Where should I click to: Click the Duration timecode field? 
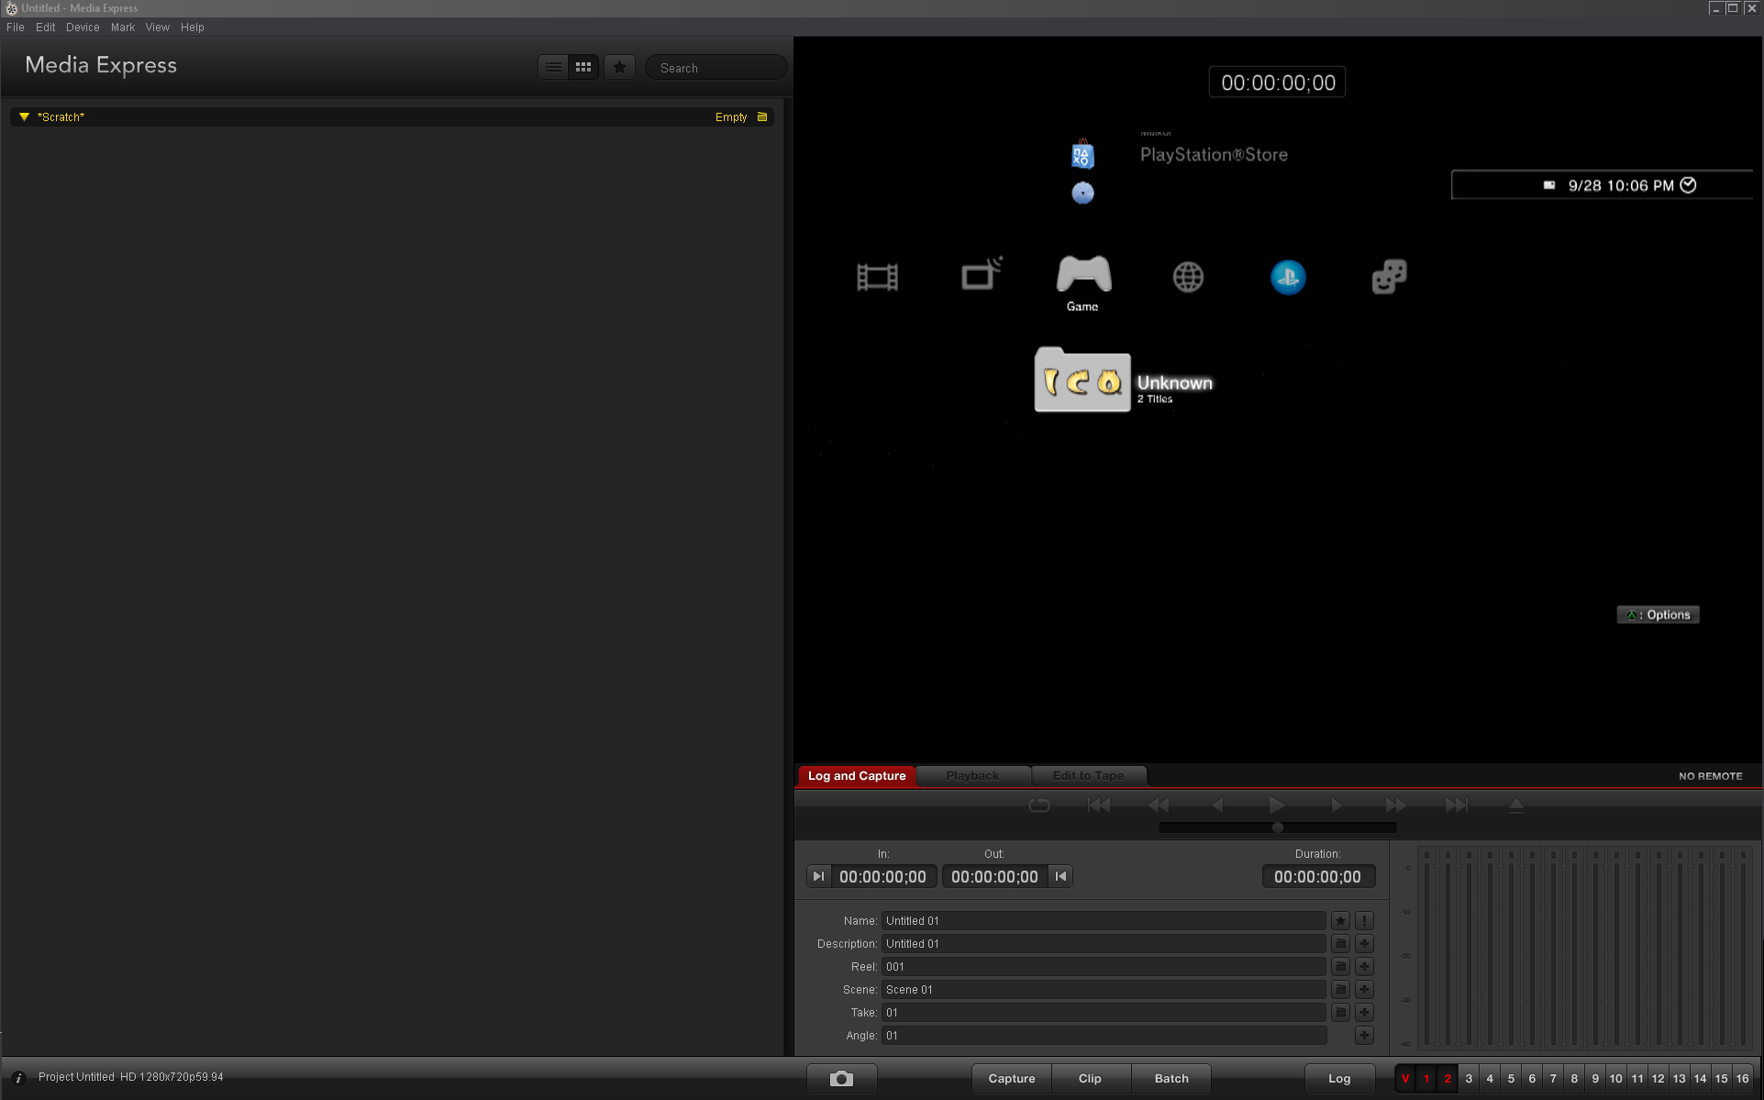(1318, 877)
